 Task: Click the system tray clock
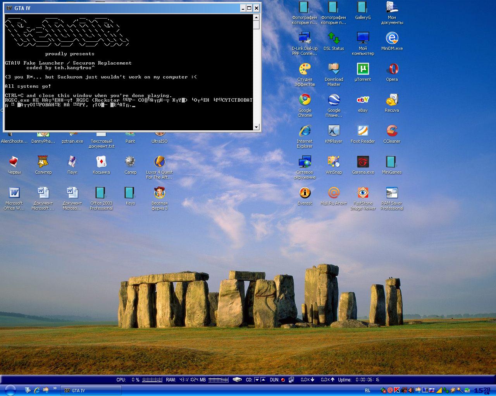[x=482, y=391]
